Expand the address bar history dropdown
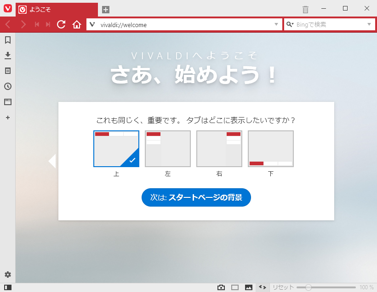The height and width of the screenshot is (292, 377). (276, 24)
